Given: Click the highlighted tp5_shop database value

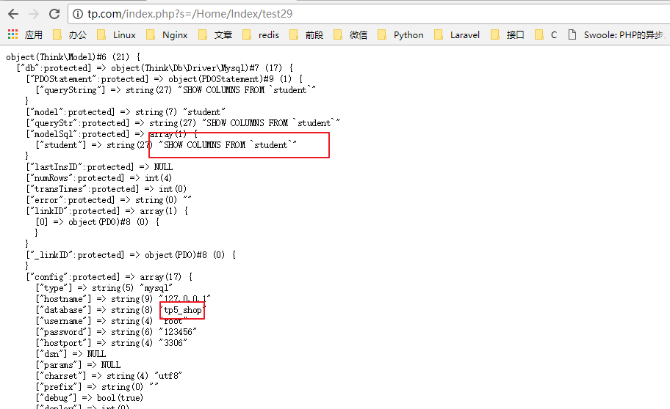Looking at the screenshot, I should point(182,310).
